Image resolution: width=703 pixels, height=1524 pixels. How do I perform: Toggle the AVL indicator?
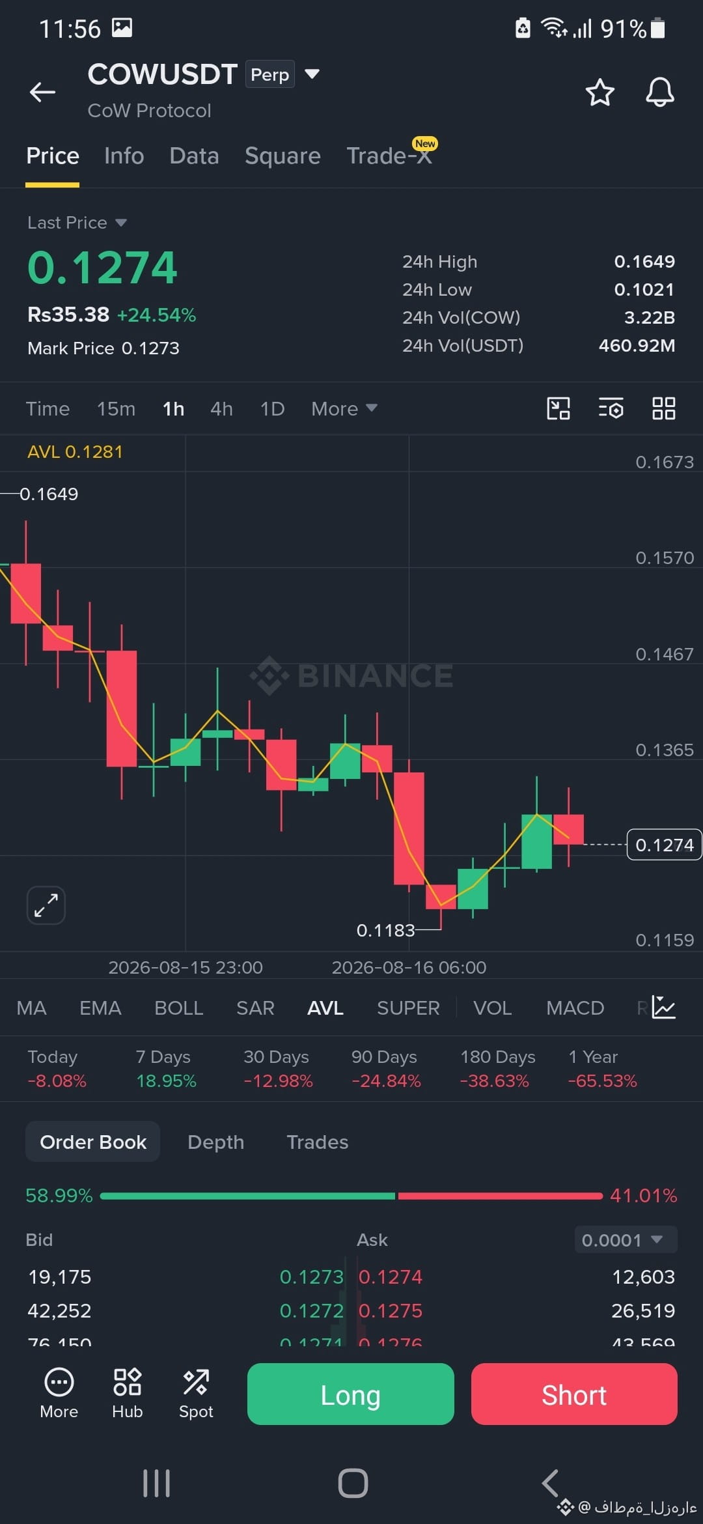(x=325, y=1008)
